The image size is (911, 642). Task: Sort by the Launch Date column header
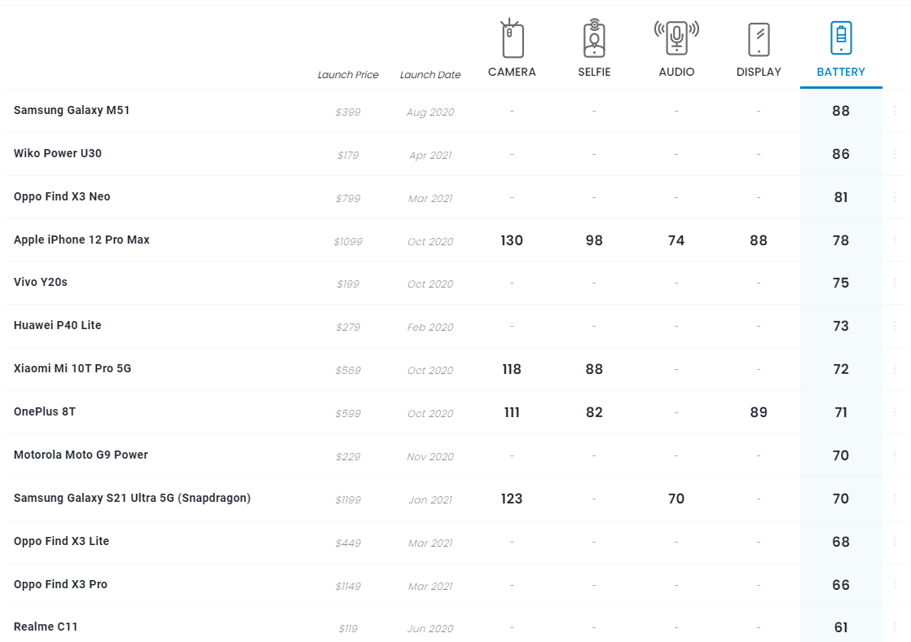(x=430, y=75)
